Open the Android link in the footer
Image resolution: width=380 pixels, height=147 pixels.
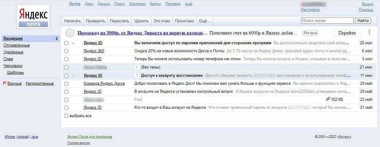pyautogui.click(x=23, y=137)
